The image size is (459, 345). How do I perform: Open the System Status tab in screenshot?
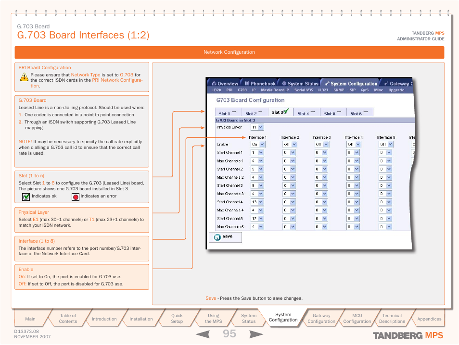[x=300, y=83]
